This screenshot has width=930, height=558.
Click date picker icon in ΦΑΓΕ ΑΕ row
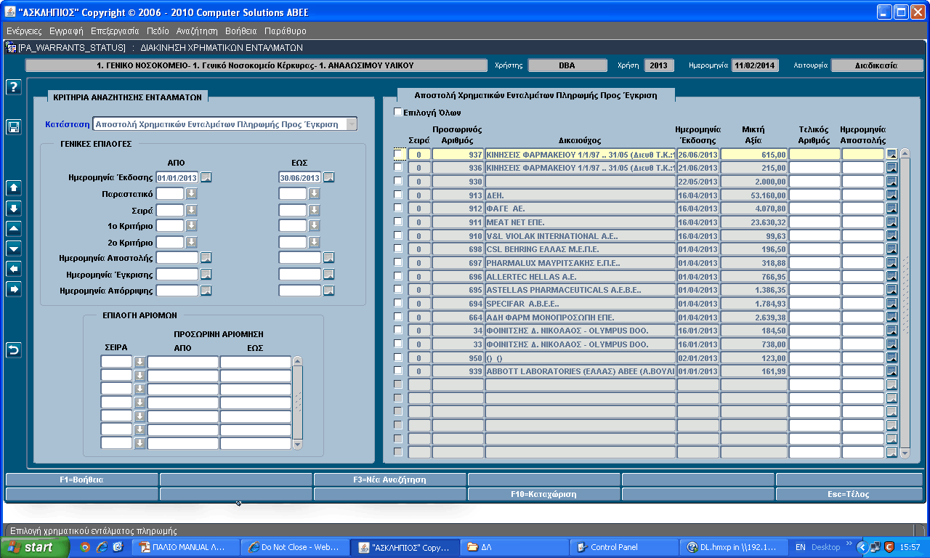(x=892, y=209)
